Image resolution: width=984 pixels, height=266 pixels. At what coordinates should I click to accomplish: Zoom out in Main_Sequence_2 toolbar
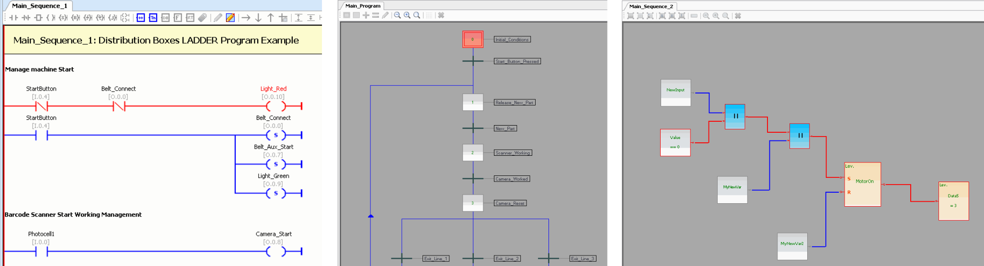pos(706,16)
